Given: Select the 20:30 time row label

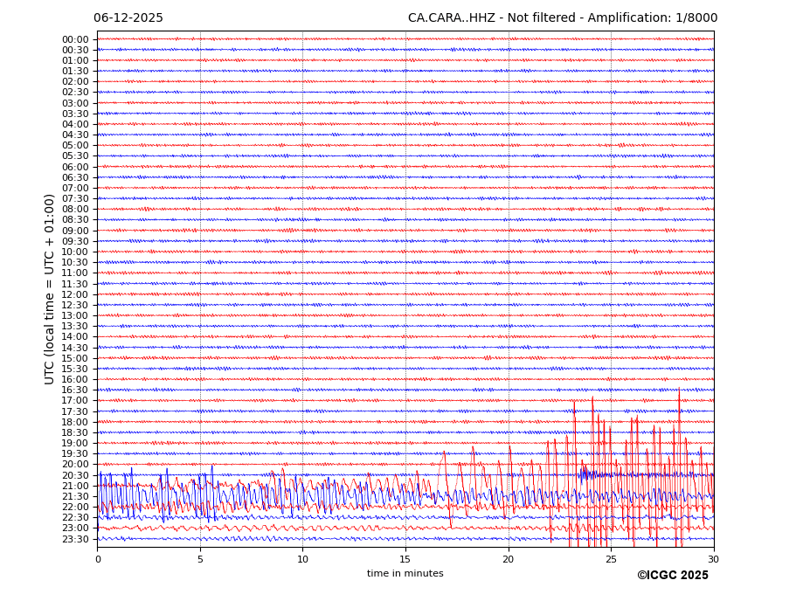Looking at the screenshot, I should click(x=74, y=475).
